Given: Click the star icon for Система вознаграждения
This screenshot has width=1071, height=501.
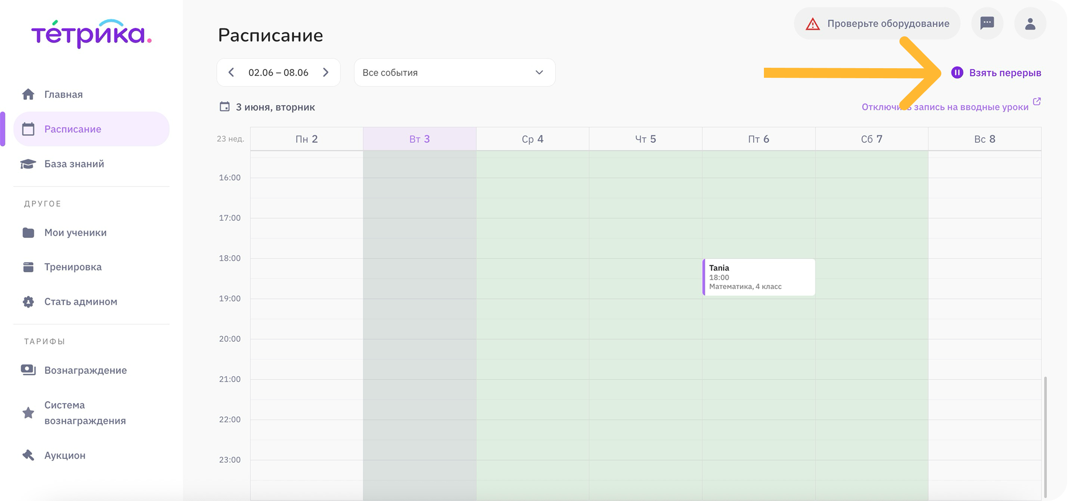Looking at the screenshot, I should pyautogui.click(x=28, y=413).
